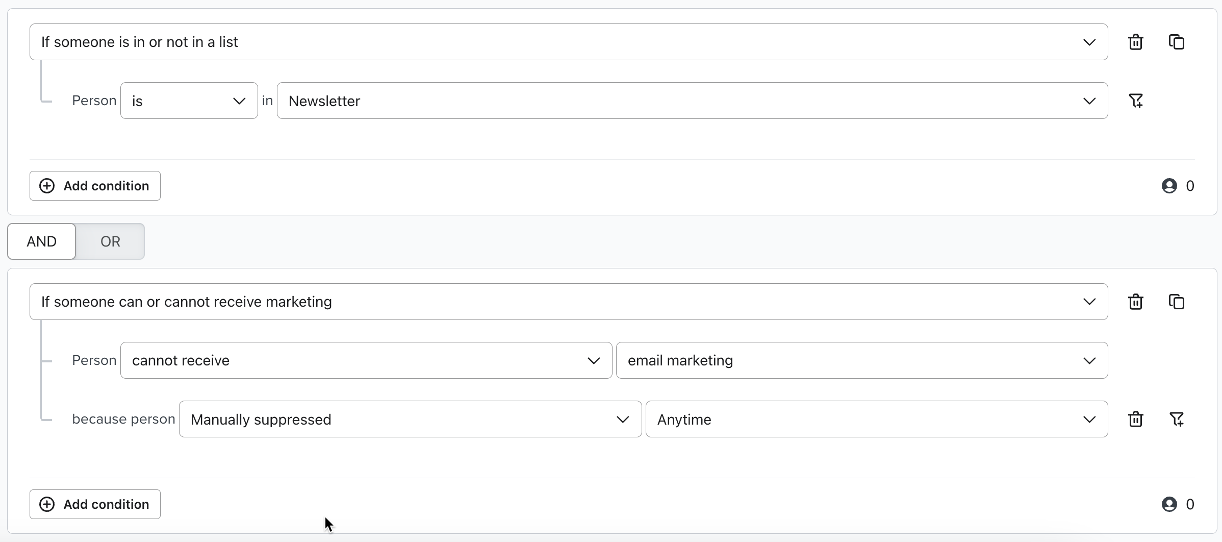
Task: Expand the 'Manually suppressed' reason dropdown
Action: [410, 419]
